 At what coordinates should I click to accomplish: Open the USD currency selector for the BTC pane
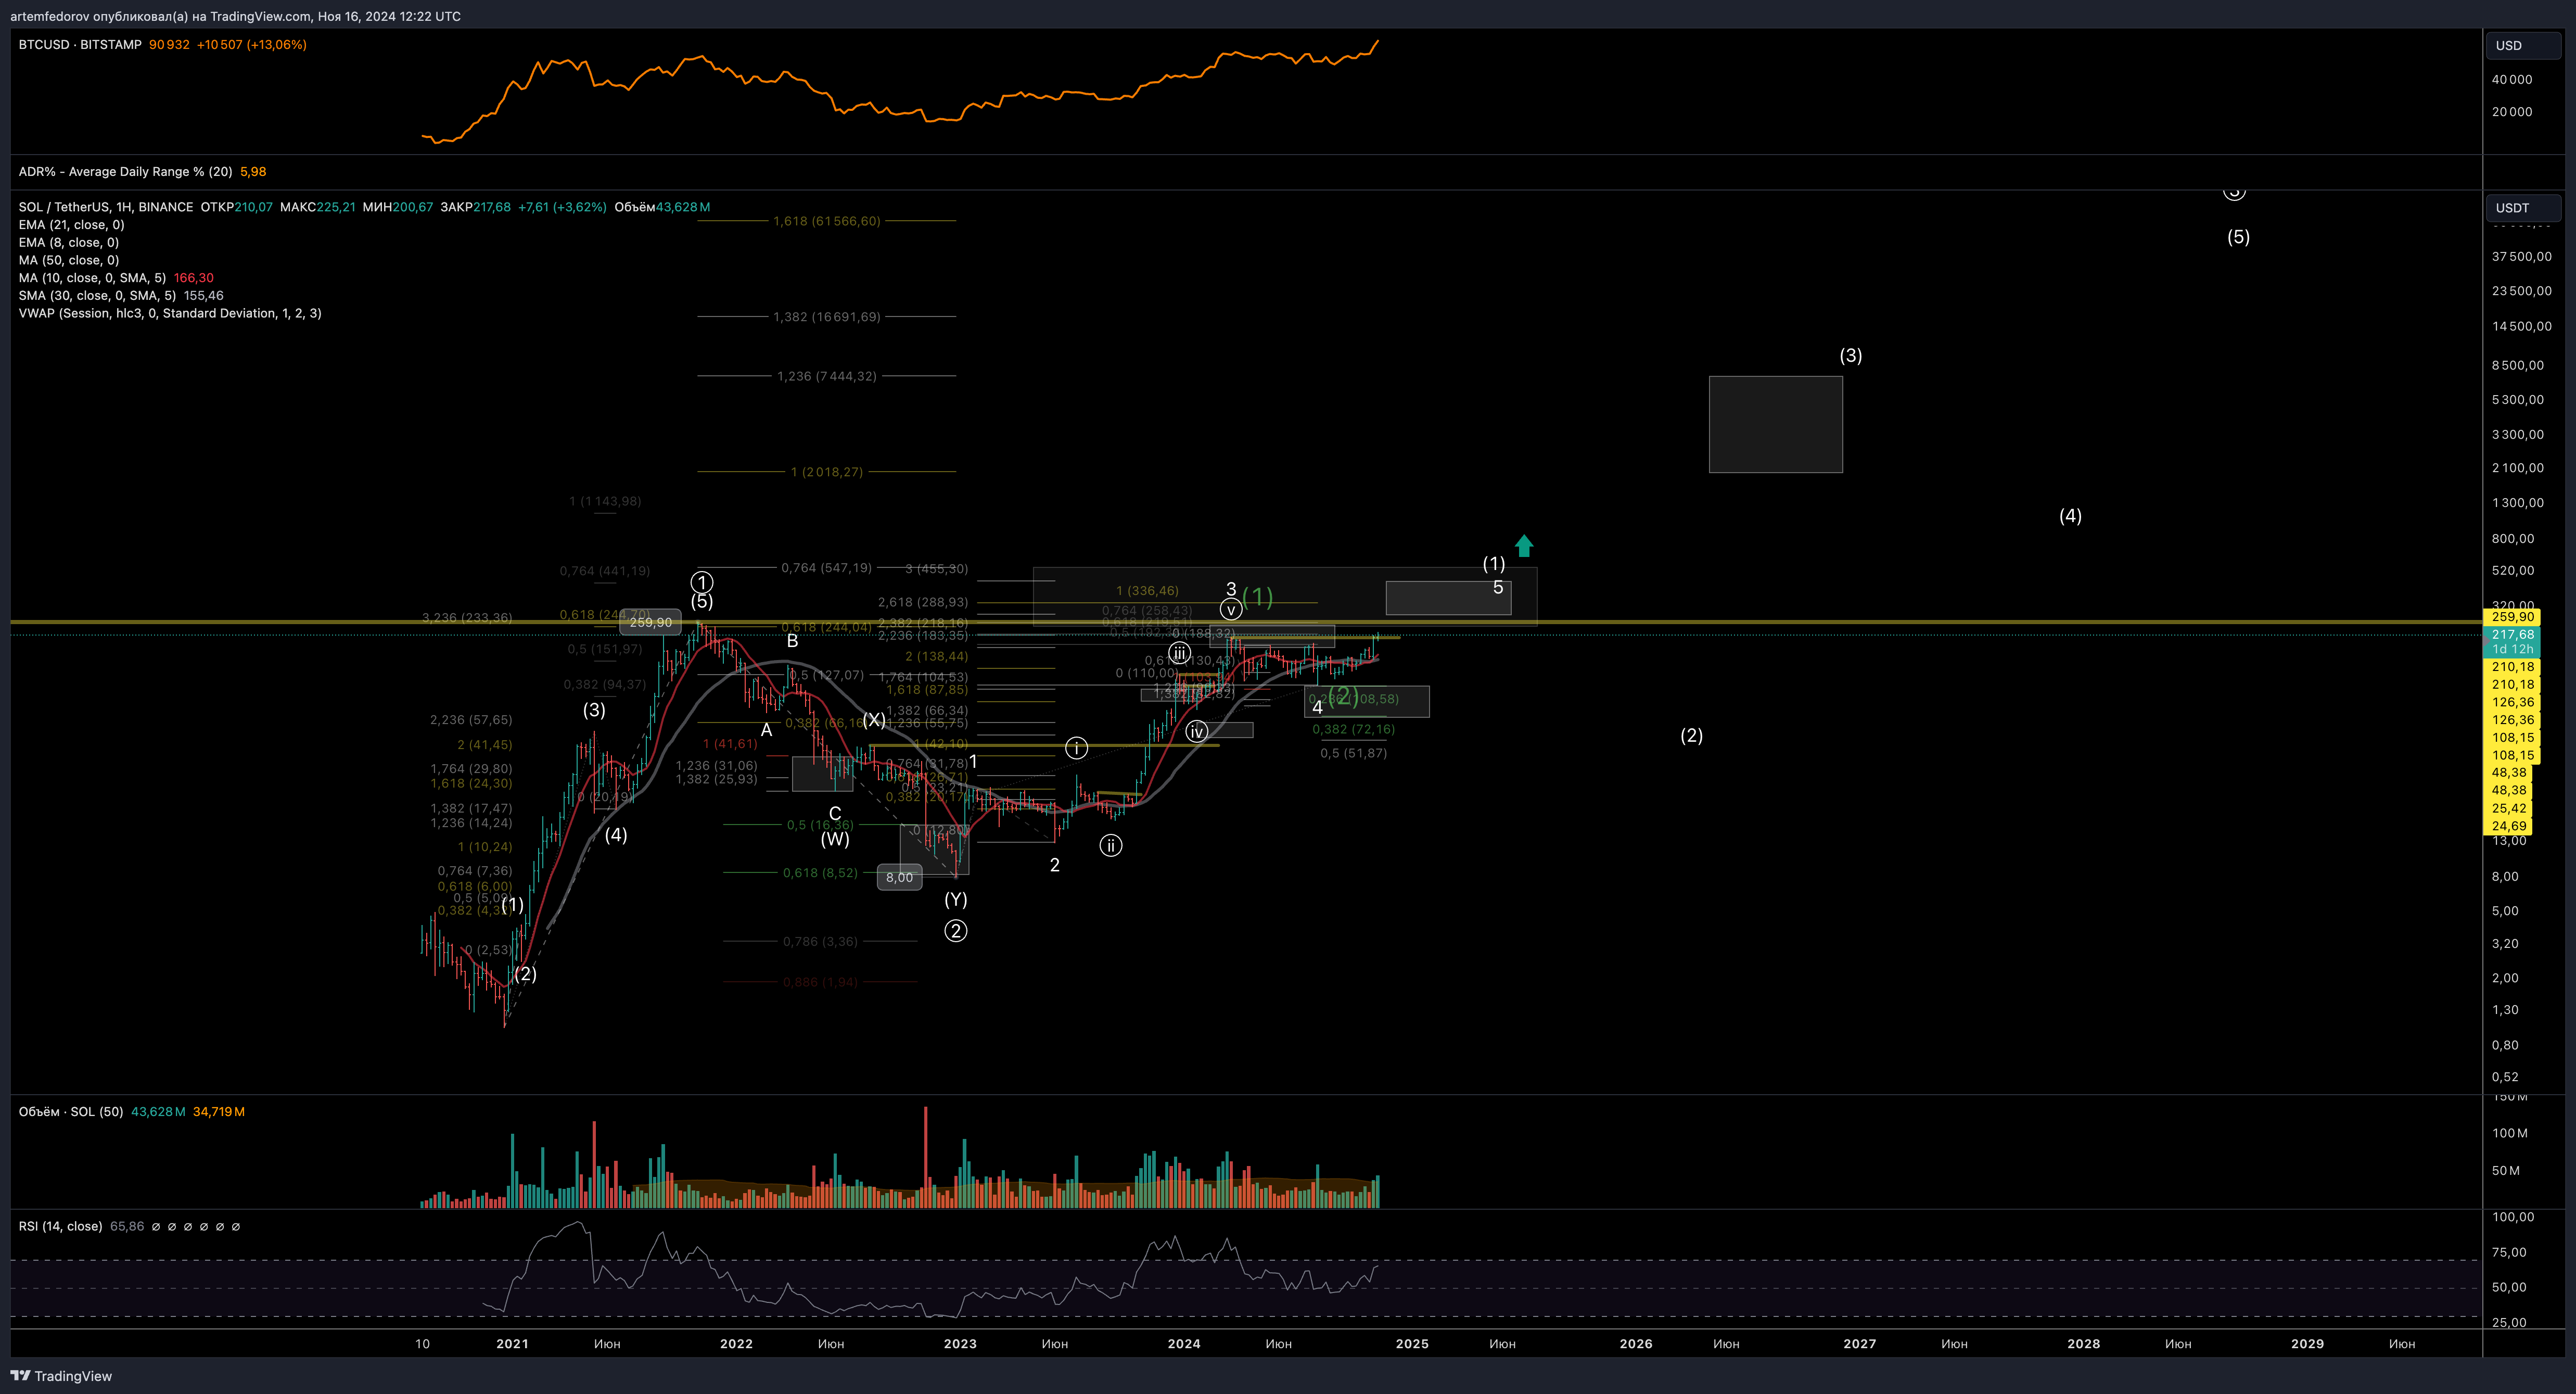[2522, 45]
